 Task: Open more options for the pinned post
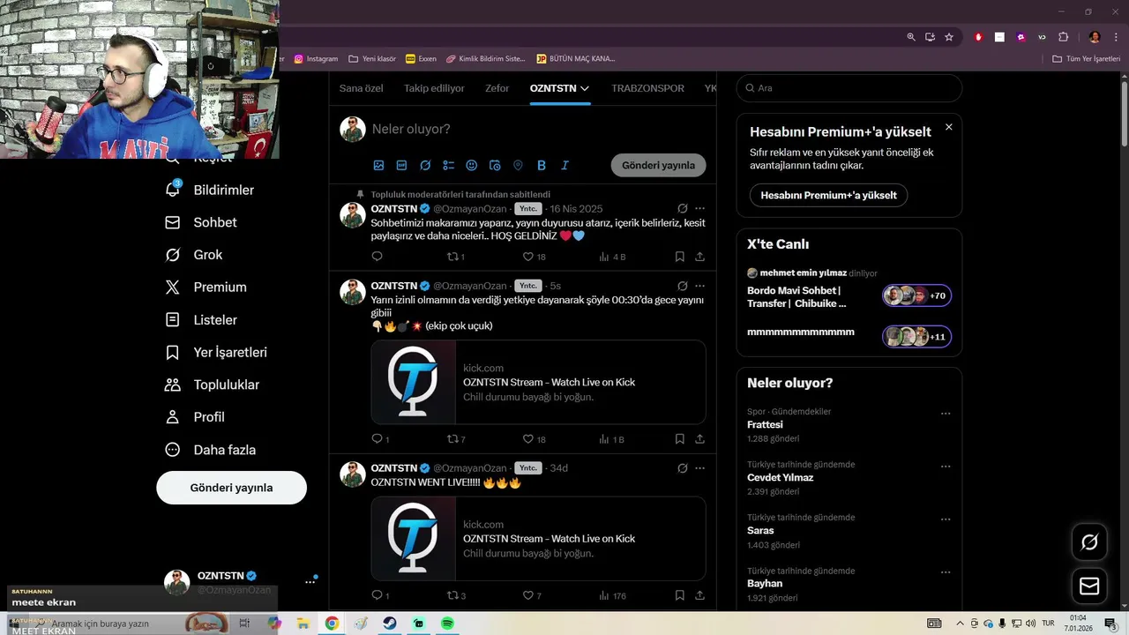tap(699, 209)
